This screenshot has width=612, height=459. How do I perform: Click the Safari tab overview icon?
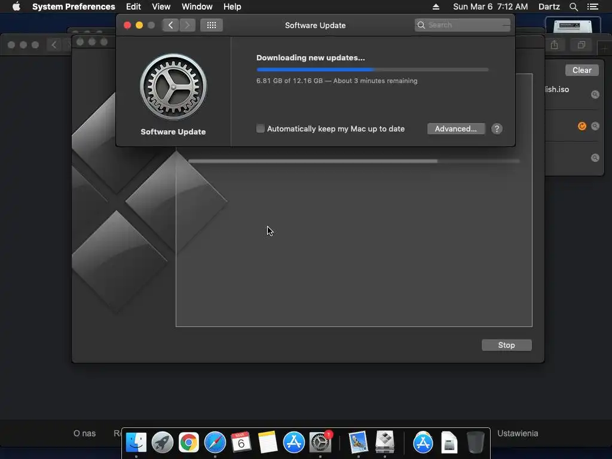coord(581,45)
